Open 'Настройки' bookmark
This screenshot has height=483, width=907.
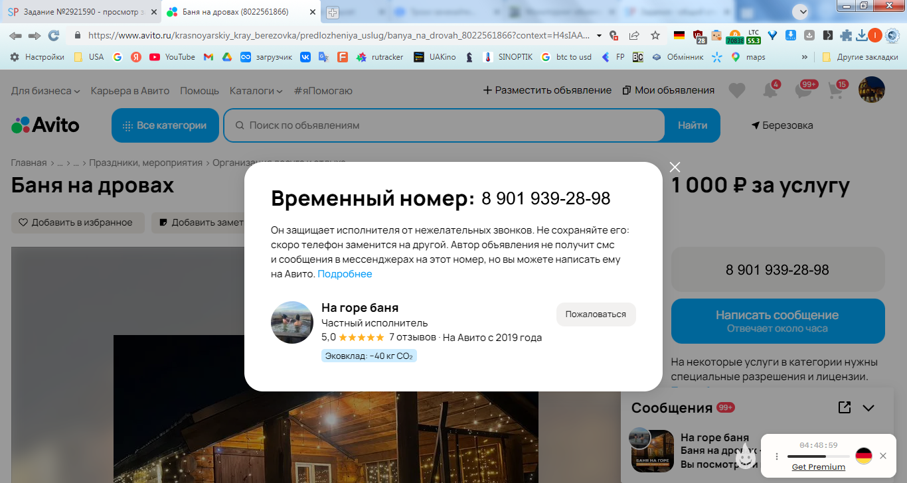pyautogui.click(x=37, y=57)
